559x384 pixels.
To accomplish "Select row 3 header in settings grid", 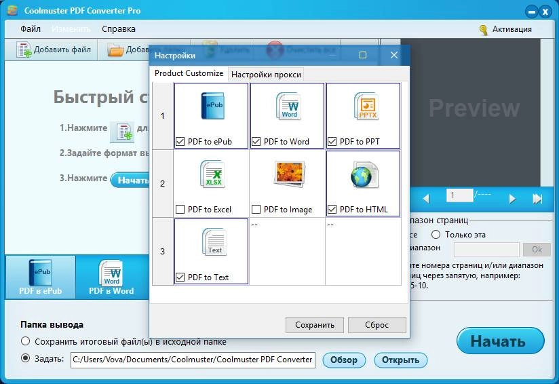I will (163, 252).
